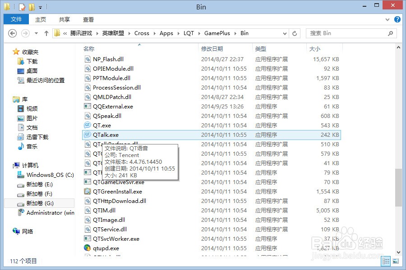Select the QTGreenInstall.exe icon
The image size is (406, 270).
coord(88,191)
